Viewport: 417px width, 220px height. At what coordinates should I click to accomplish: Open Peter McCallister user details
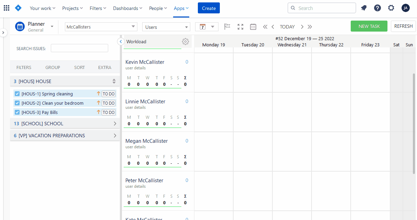135,186
